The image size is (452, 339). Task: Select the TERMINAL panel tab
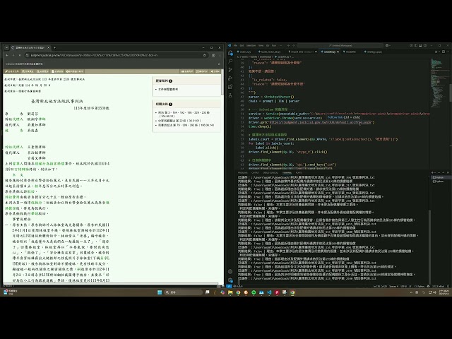pyautogui.click(x=287, y=172)
